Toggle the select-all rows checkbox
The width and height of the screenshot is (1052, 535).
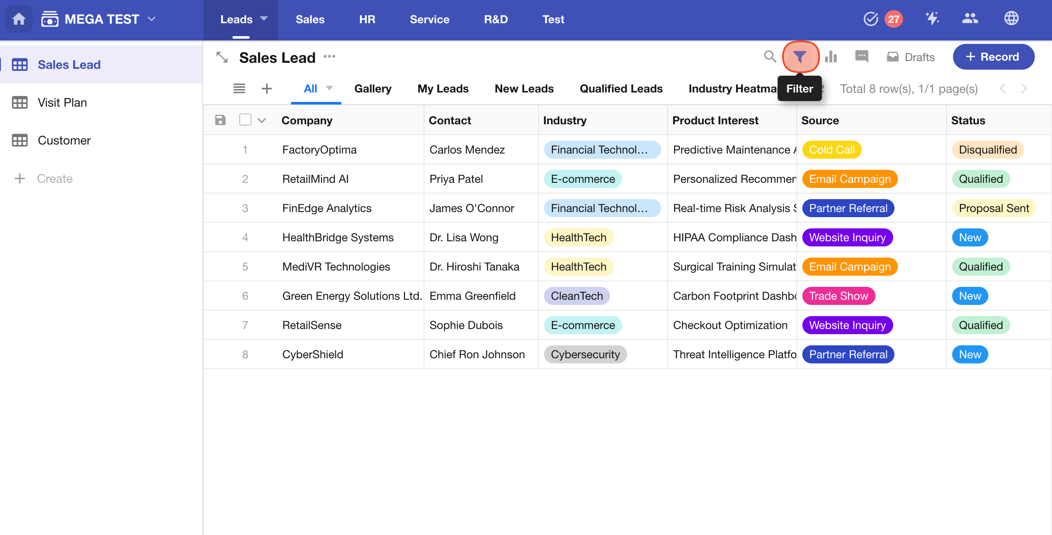[245, 120]
